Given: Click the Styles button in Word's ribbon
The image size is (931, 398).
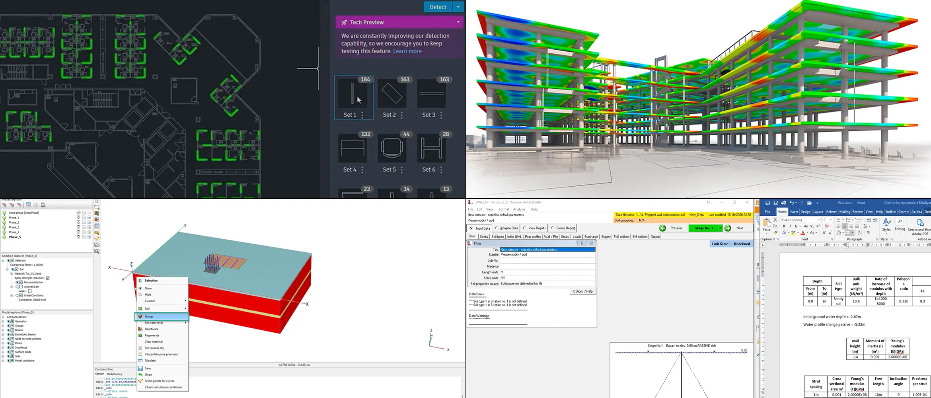Looking at the screenshot, I should 886,225.
